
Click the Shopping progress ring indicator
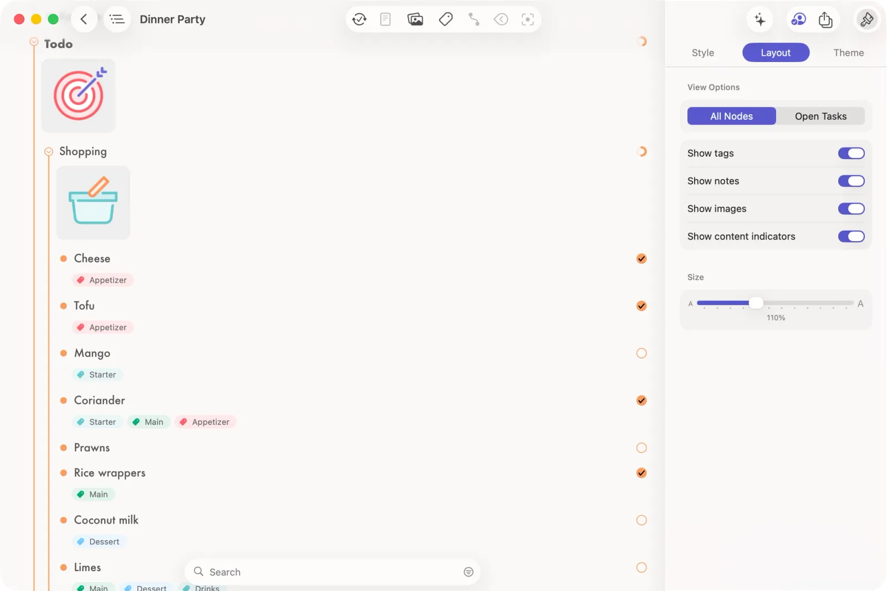641,151
